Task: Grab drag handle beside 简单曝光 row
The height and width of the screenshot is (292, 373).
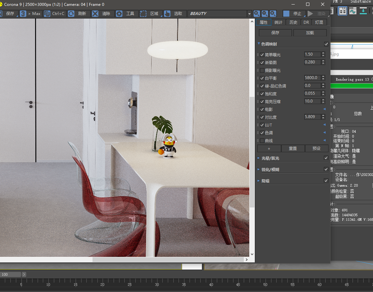Action: (x=258, y=55)
